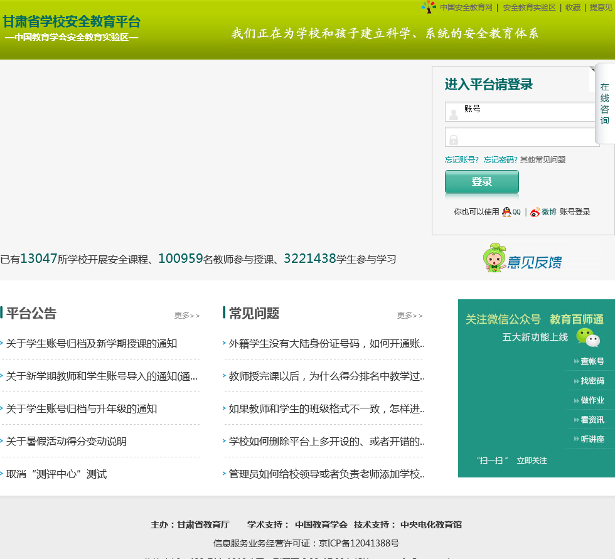Open the 中国安全教育网 link
615x559 pixels.
click(466, 8)
